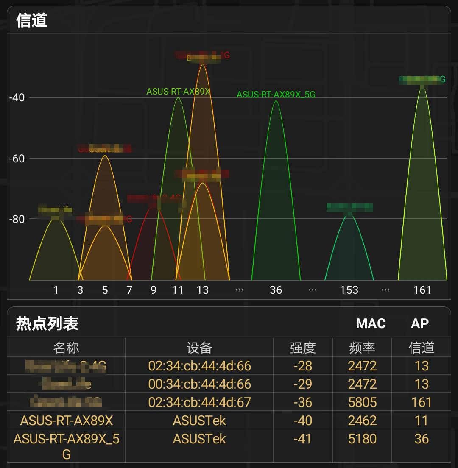Click channel 11 in the table
This screenshot has width=458, height=468.
[x=421, y=421]
